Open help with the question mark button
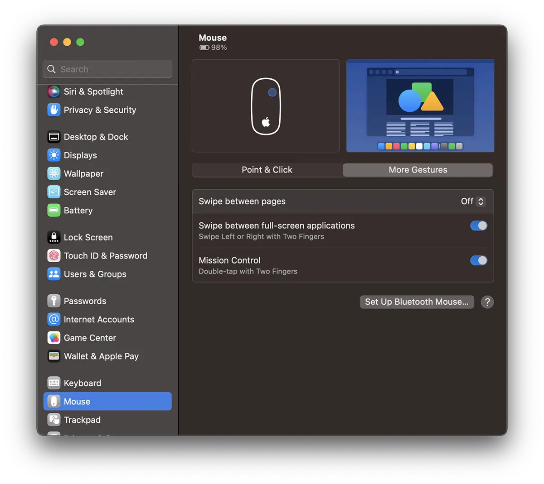 (x=487, y=302)
